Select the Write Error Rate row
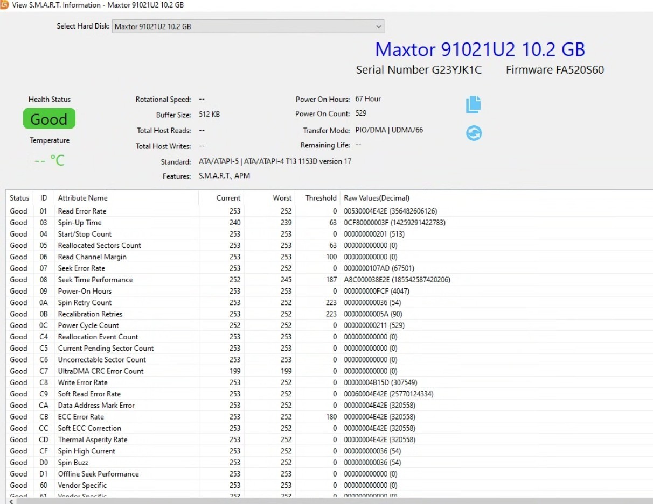Screen dimensions: 653x504 tap(330, 382)
